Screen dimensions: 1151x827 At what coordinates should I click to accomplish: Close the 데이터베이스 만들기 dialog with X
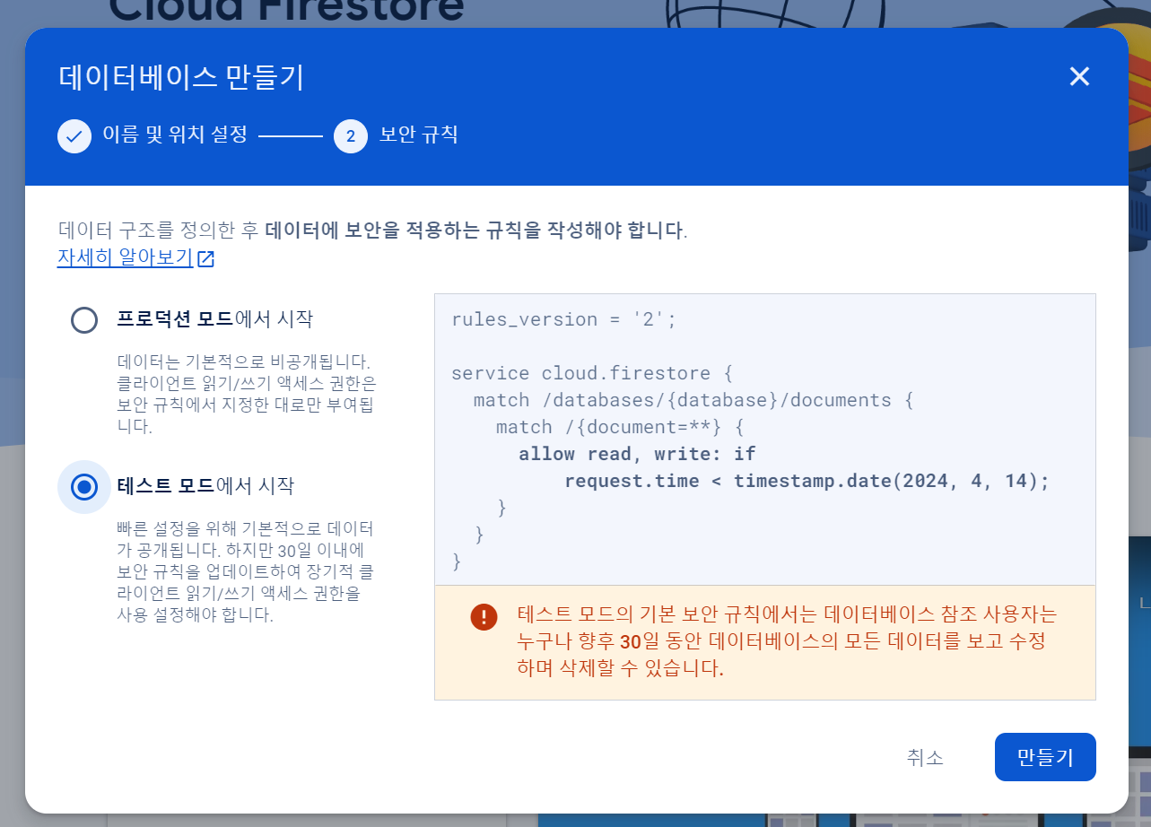coord(1079,77)
